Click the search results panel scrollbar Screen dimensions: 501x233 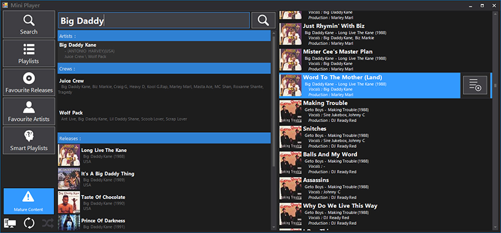point(274,101)
